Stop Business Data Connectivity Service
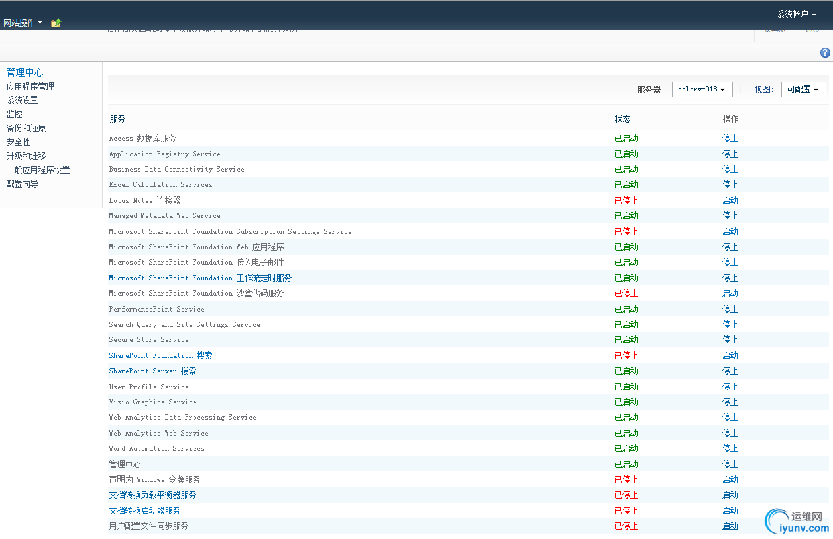 point(730,169)
